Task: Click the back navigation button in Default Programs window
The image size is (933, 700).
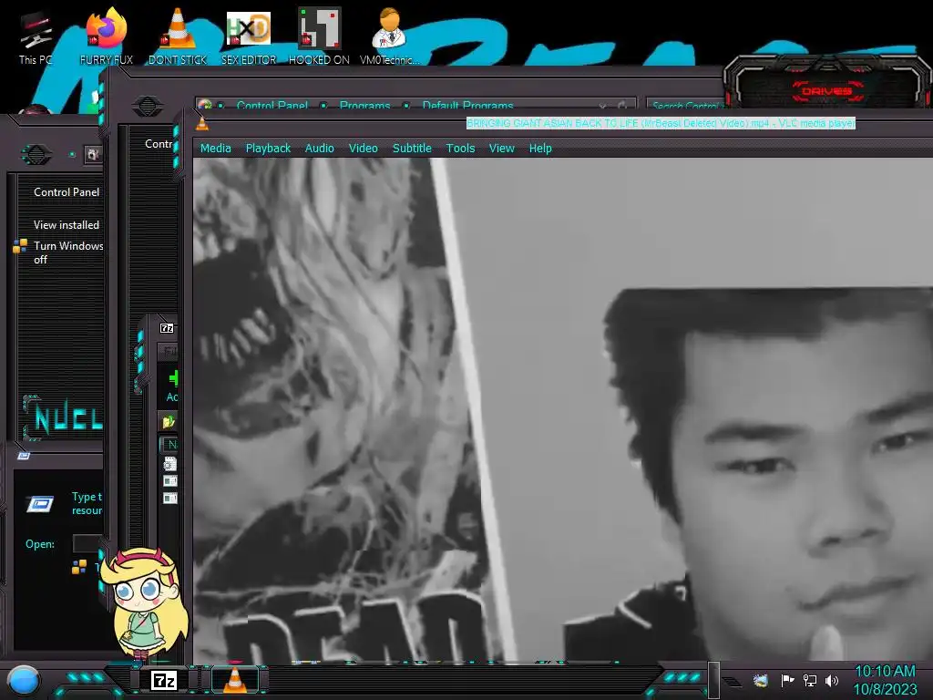Action: point(147,107)
